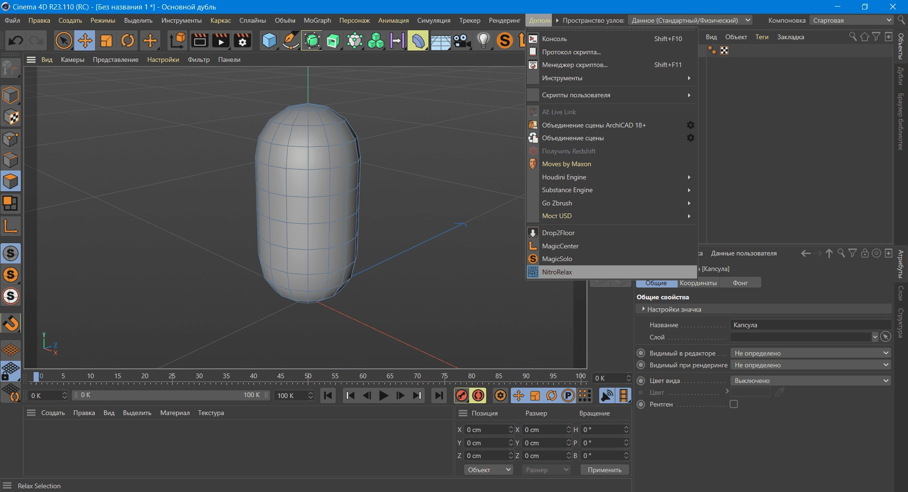This screenshot has width=908, height=492.
Task: Open Консоль menu entry
Action: coord(612,39)
